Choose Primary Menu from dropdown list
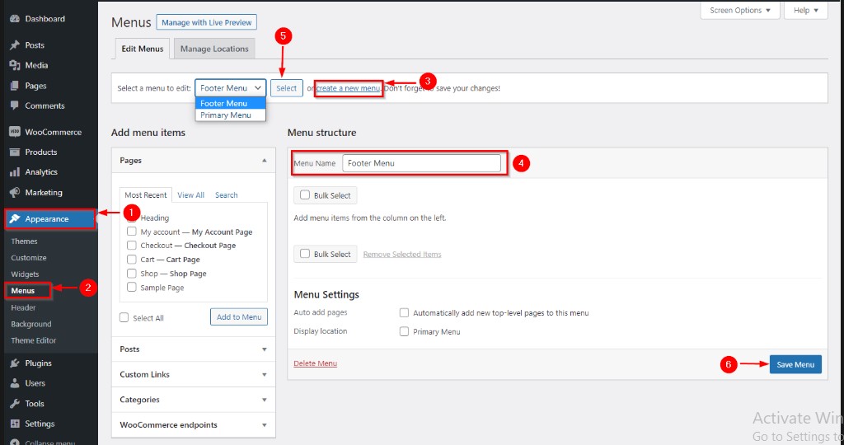844x445 pixels. point(231,115)
